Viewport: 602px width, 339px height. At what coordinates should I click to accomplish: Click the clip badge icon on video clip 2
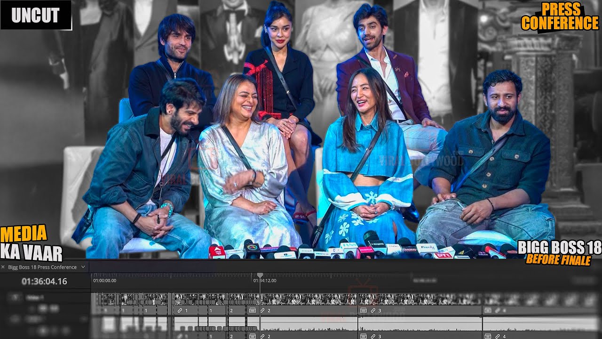click(x=253, y=311)
